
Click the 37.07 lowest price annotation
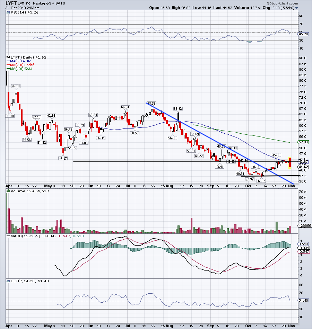coord(261,181)
